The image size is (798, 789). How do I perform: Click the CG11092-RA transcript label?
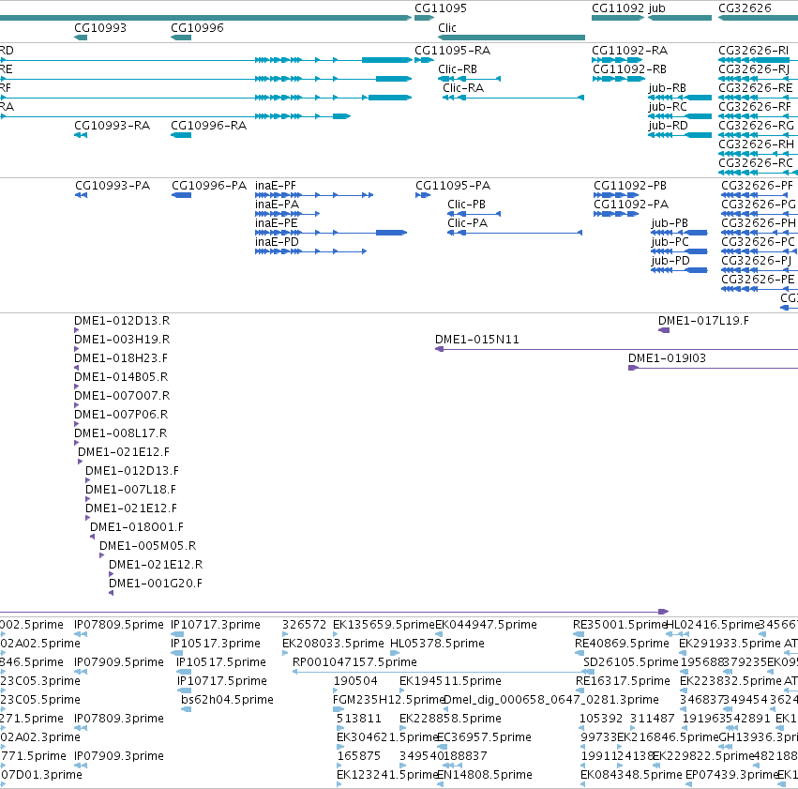click(629, 51)
